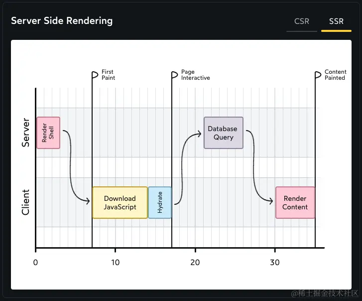
Task: Click the 30 axis tick label
Action: (275, 263)
